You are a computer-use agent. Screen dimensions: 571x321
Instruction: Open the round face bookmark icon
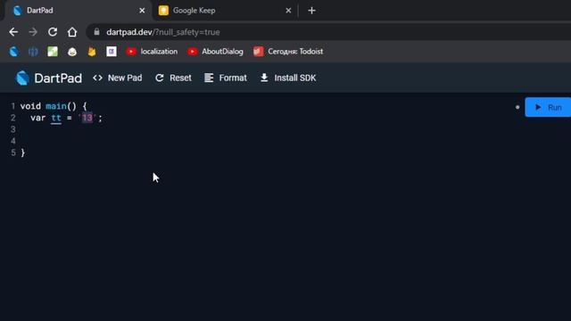click(72, 52)
